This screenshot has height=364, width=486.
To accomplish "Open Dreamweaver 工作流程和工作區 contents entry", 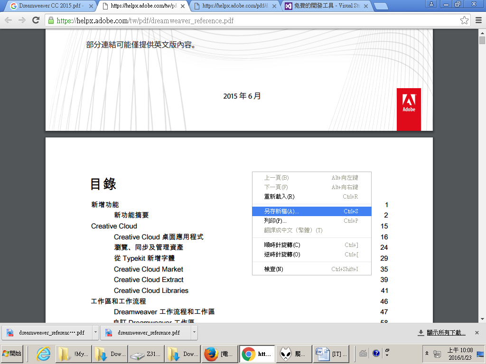I will click(164, 312).
